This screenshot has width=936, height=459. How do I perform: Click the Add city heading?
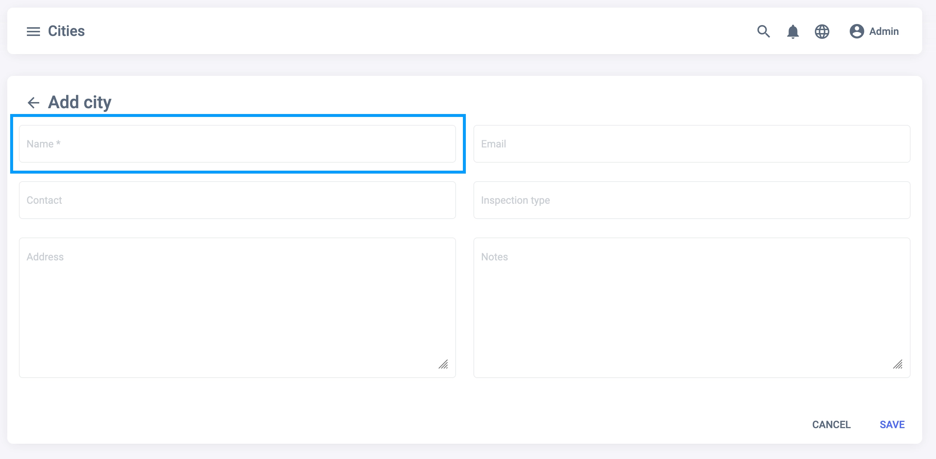point(80,102)
